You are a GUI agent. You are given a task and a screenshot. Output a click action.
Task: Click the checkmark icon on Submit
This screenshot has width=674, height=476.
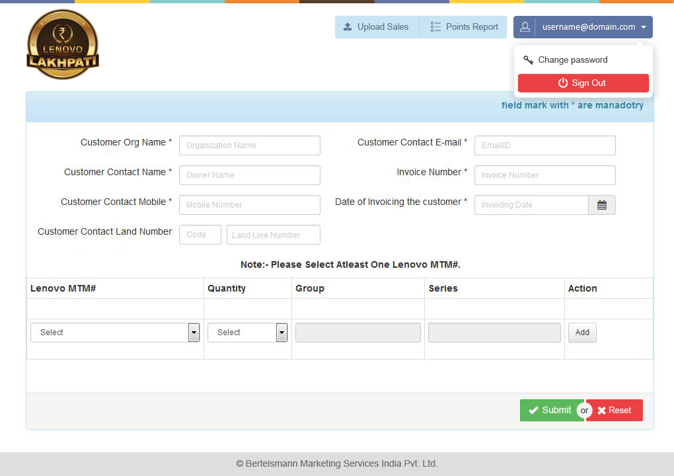pos(533,411)
